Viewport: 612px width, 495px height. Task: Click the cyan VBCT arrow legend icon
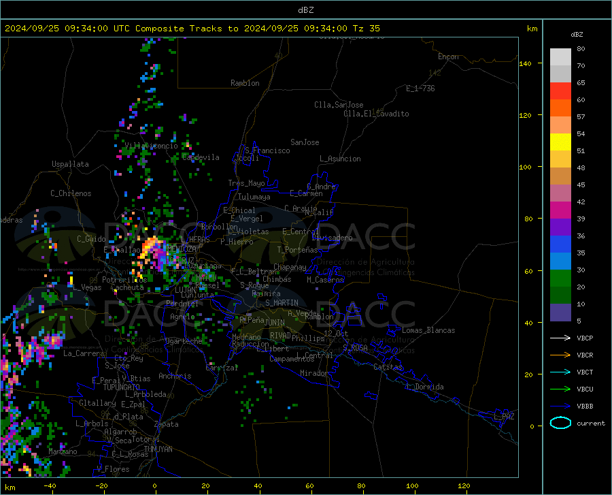coord(560,372)
